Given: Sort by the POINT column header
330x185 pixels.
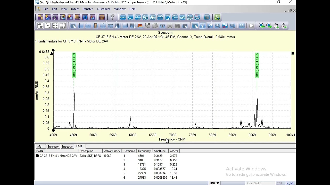Looking at the screenshot, I should click(x=56, y=151).
